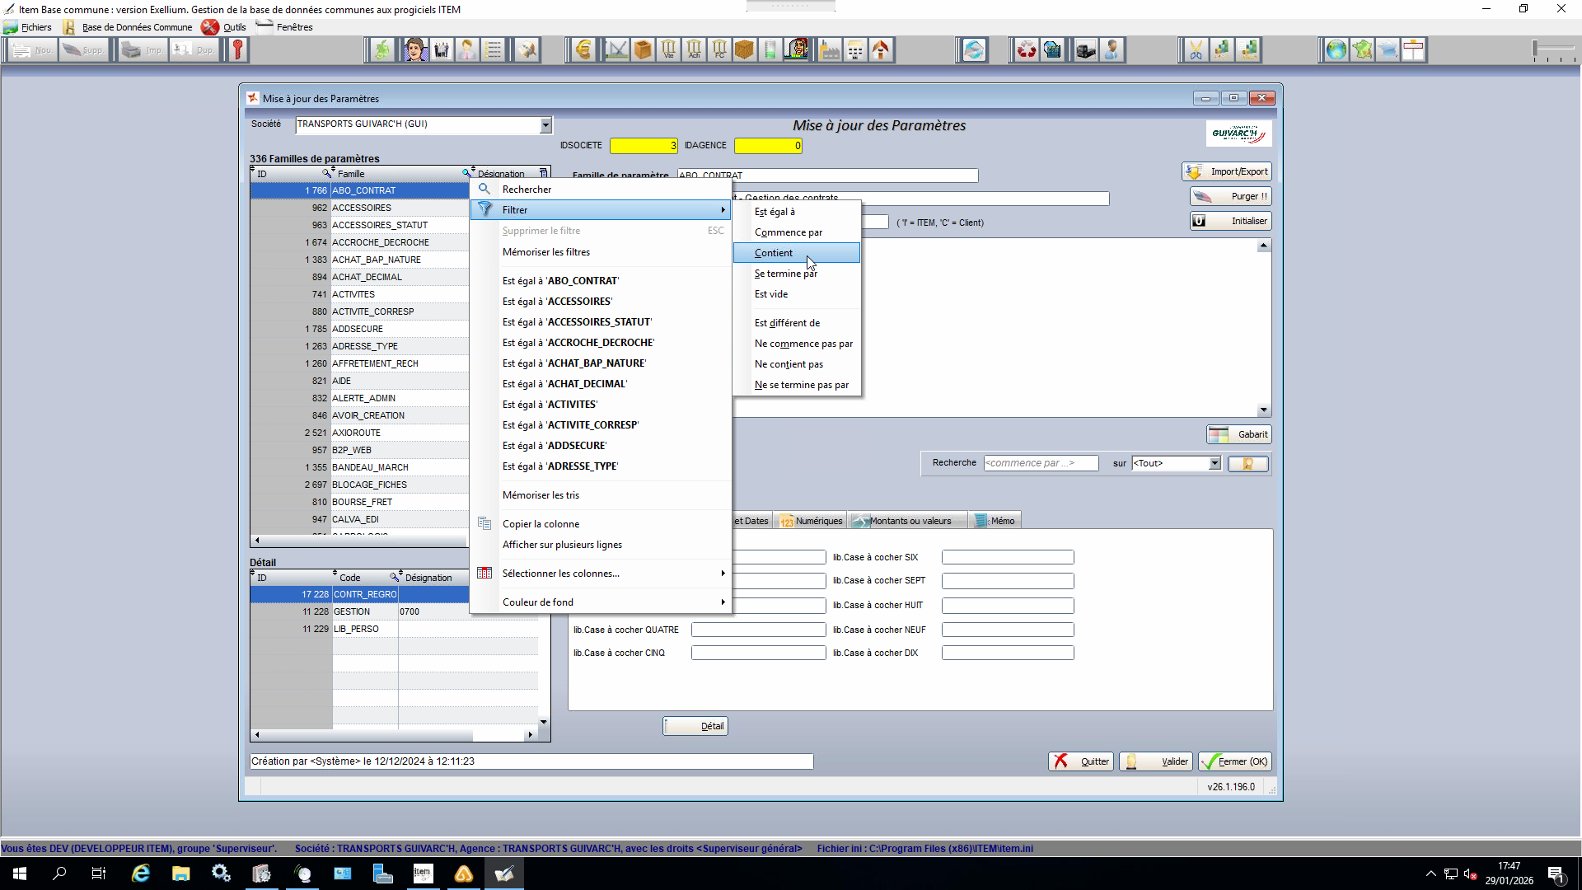The width and height of the screenshot is (1582, 890).
Task: Click the magnifier icon on Famille column header
Action: pos(467,173)
